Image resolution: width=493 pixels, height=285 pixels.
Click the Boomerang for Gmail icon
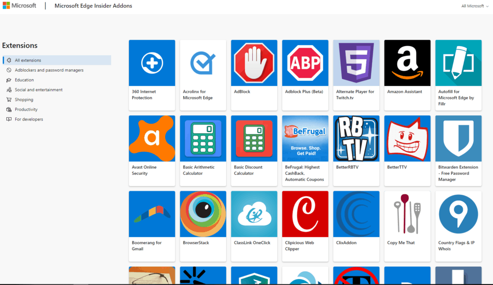tap(152, 214)
